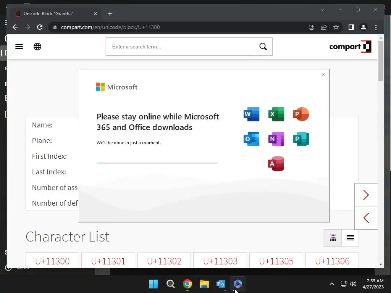Click the download progress bar
The height and width of the screenshot is (293, 391).
click(157, 163)
